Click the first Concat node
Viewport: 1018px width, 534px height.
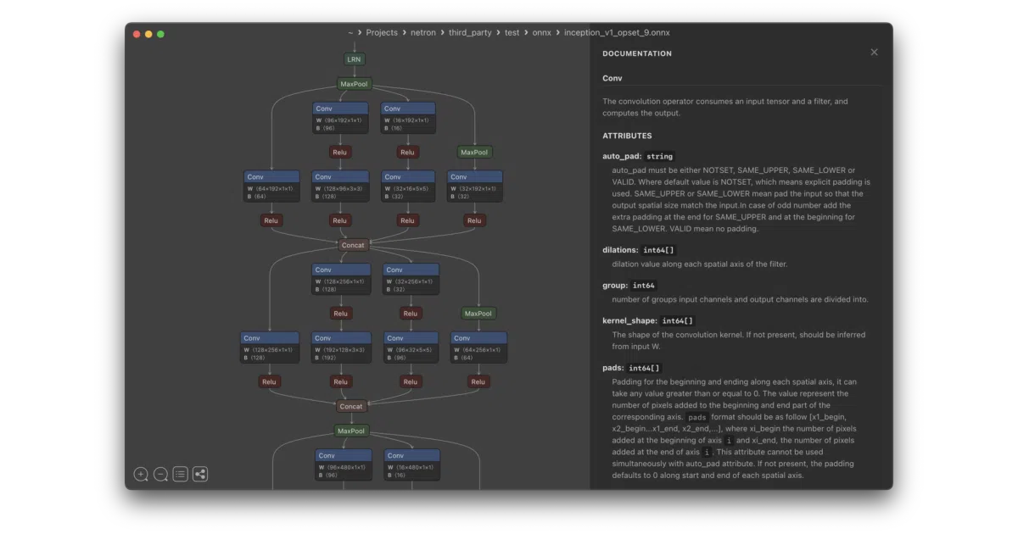(353, 245)
